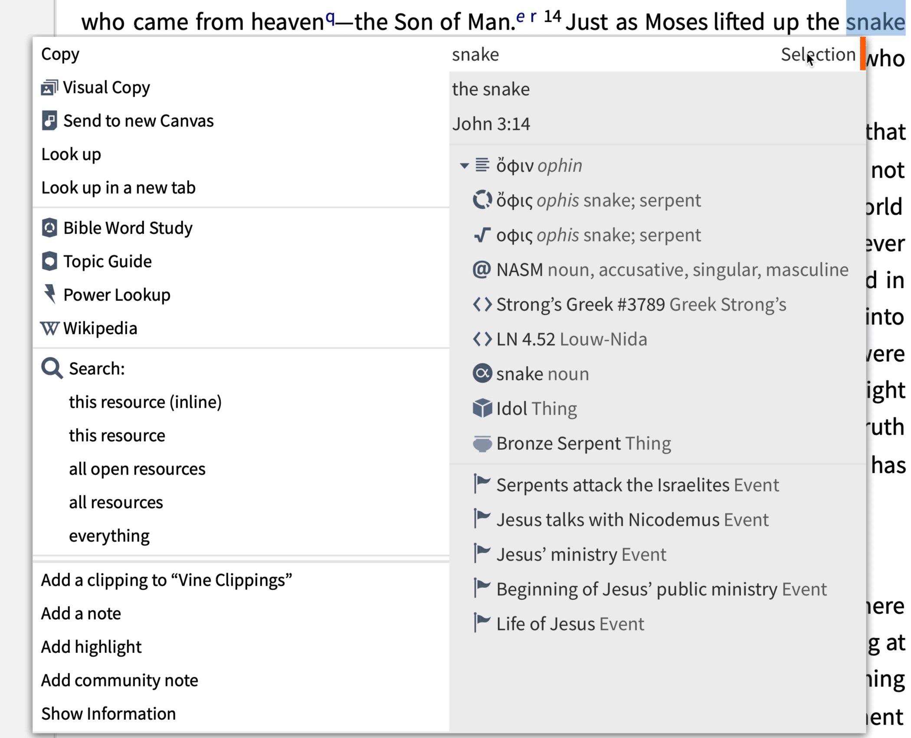Screen dimensions: 911x738
Task: Select the John 3:14 reference row
Action: pos(657,124)
